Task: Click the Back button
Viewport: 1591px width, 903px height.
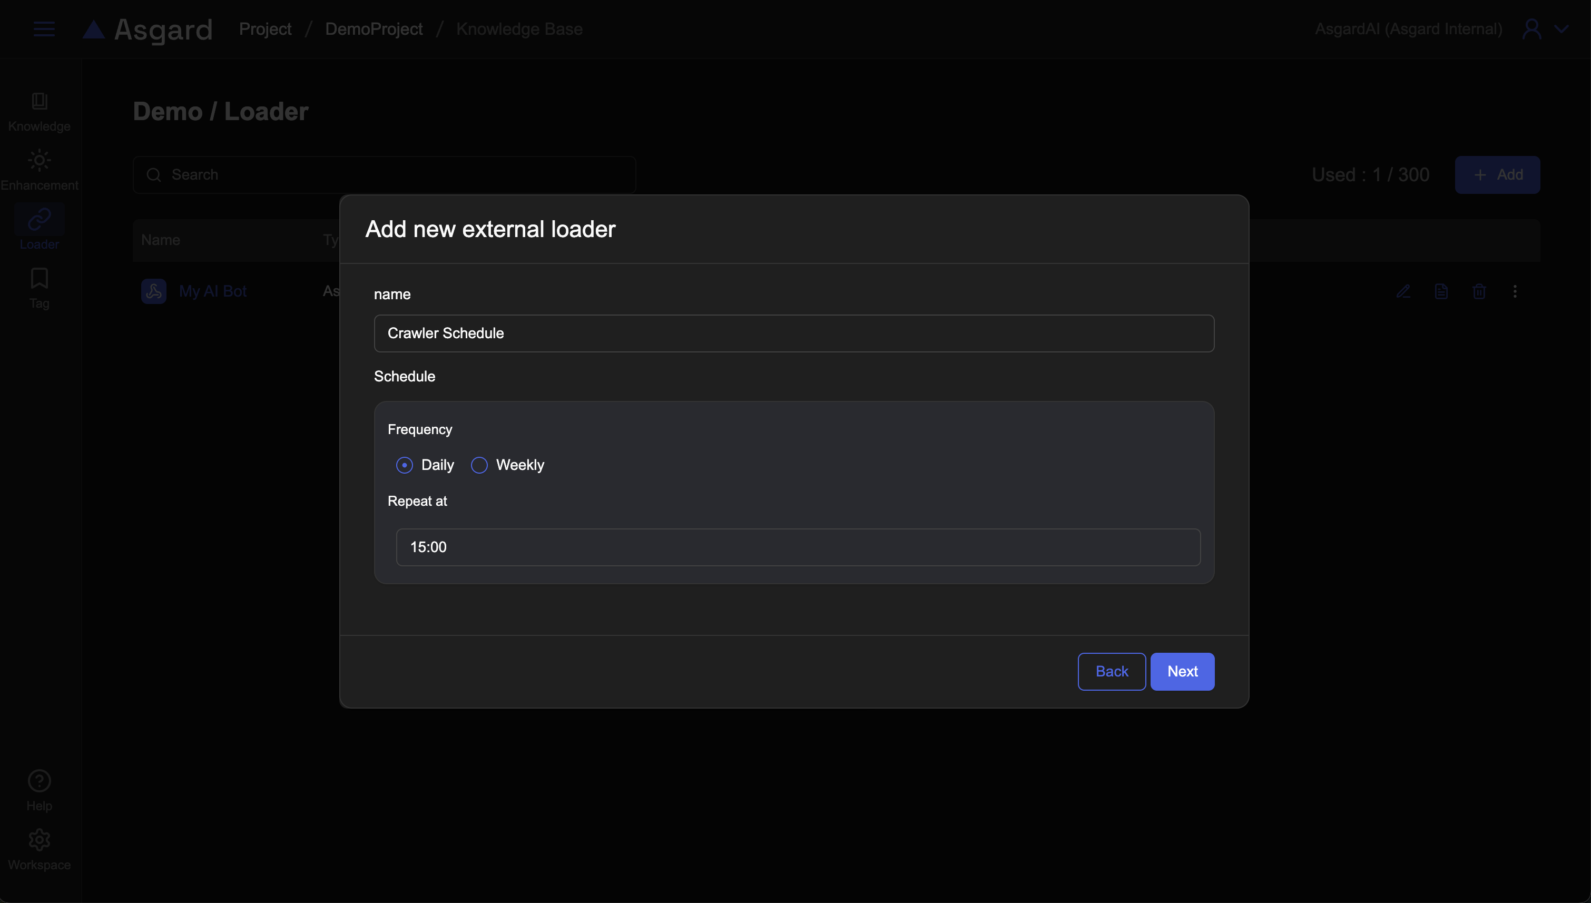Action: point(1111,671)
